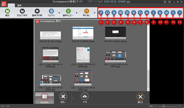Viewport: 184px width, 108px height.
Task: Click zoom in plus button
Action: tap(180, 106)
